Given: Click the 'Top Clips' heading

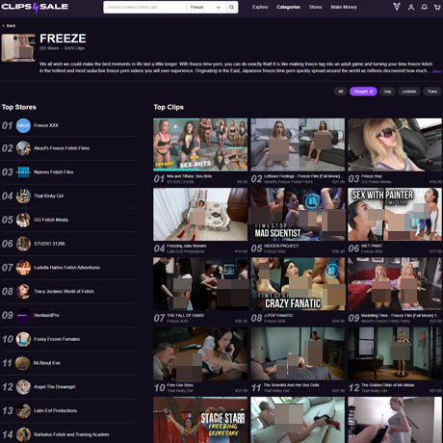Looking at the screenshot, I should pos(169,107).
